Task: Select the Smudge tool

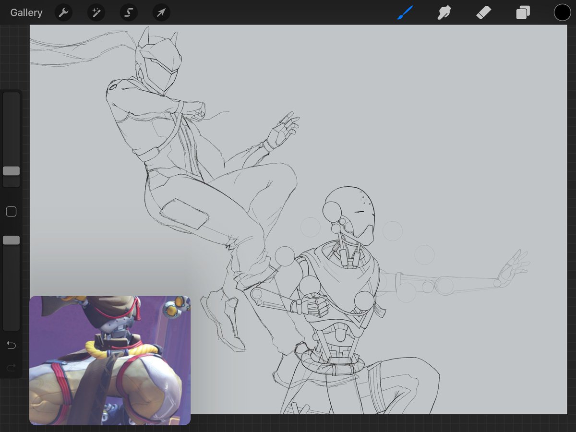Action: (444, 12)
